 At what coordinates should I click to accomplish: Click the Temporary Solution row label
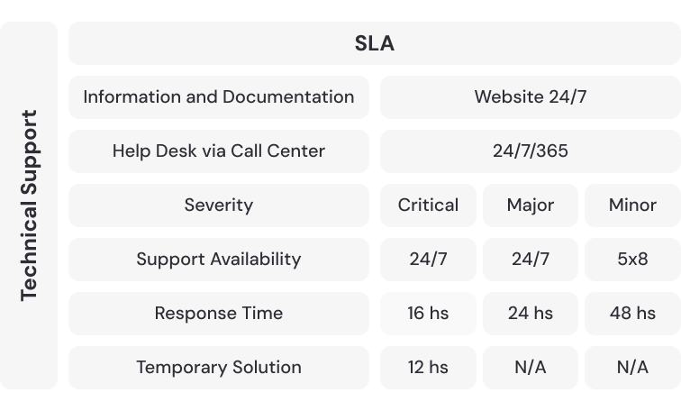tap(219, 367)
